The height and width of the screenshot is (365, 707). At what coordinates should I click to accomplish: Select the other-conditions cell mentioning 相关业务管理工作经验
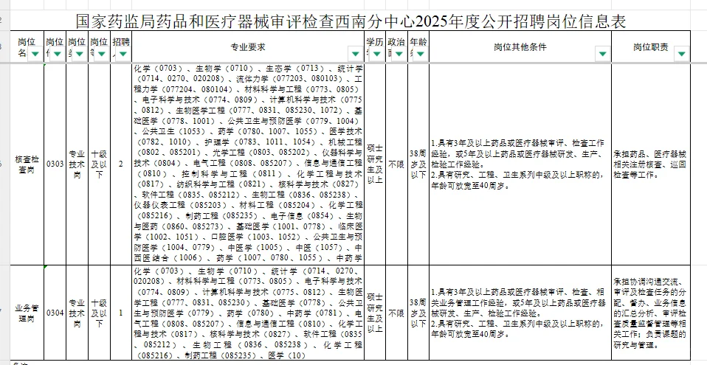[x=520, y=313]
